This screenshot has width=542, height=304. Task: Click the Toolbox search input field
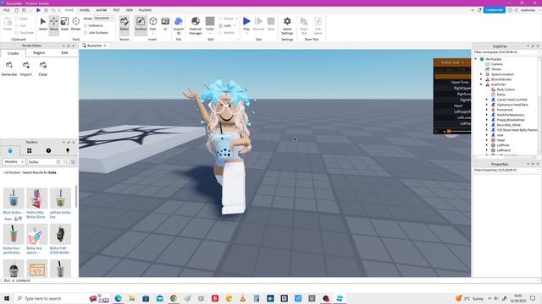41,161
